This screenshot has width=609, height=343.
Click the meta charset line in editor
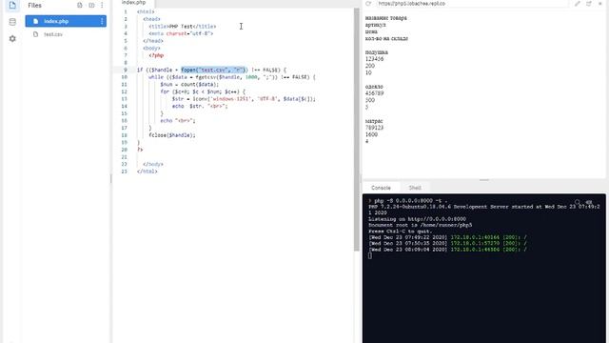tap(181, 33)
